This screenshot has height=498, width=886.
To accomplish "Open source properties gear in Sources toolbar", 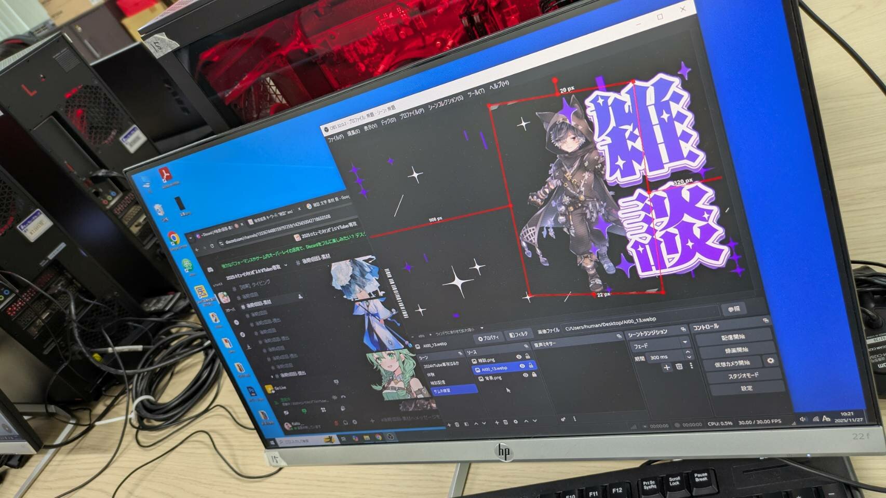I will [516, 422].
